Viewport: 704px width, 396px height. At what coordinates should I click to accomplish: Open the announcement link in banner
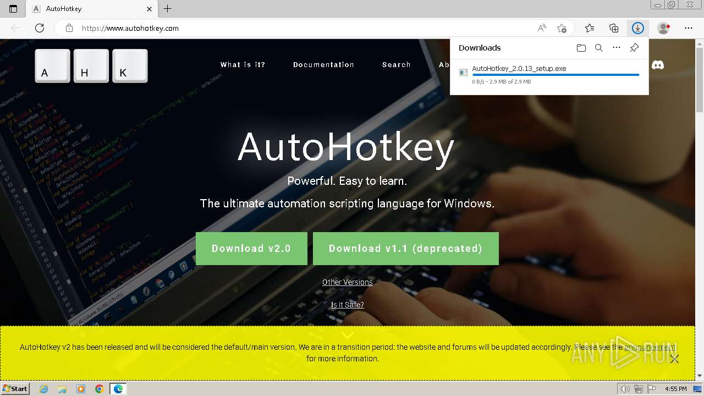(650, 347)
